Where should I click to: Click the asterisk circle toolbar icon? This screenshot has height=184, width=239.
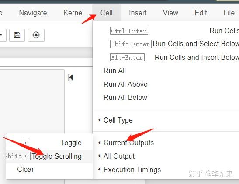36,35
